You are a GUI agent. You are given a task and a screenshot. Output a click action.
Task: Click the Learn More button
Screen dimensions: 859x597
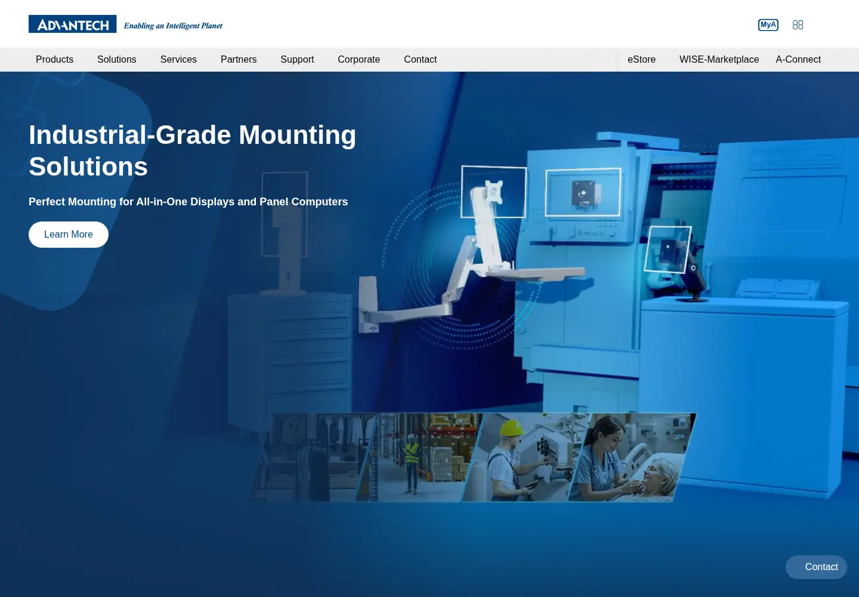tap(69, 235)
